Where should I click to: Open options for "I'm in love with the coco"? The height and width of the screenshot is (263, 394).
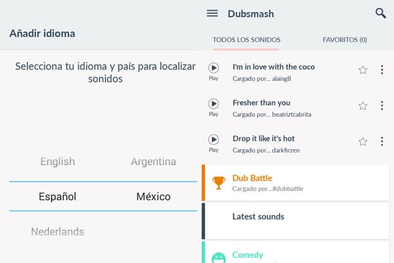click(x=382, y=70)
